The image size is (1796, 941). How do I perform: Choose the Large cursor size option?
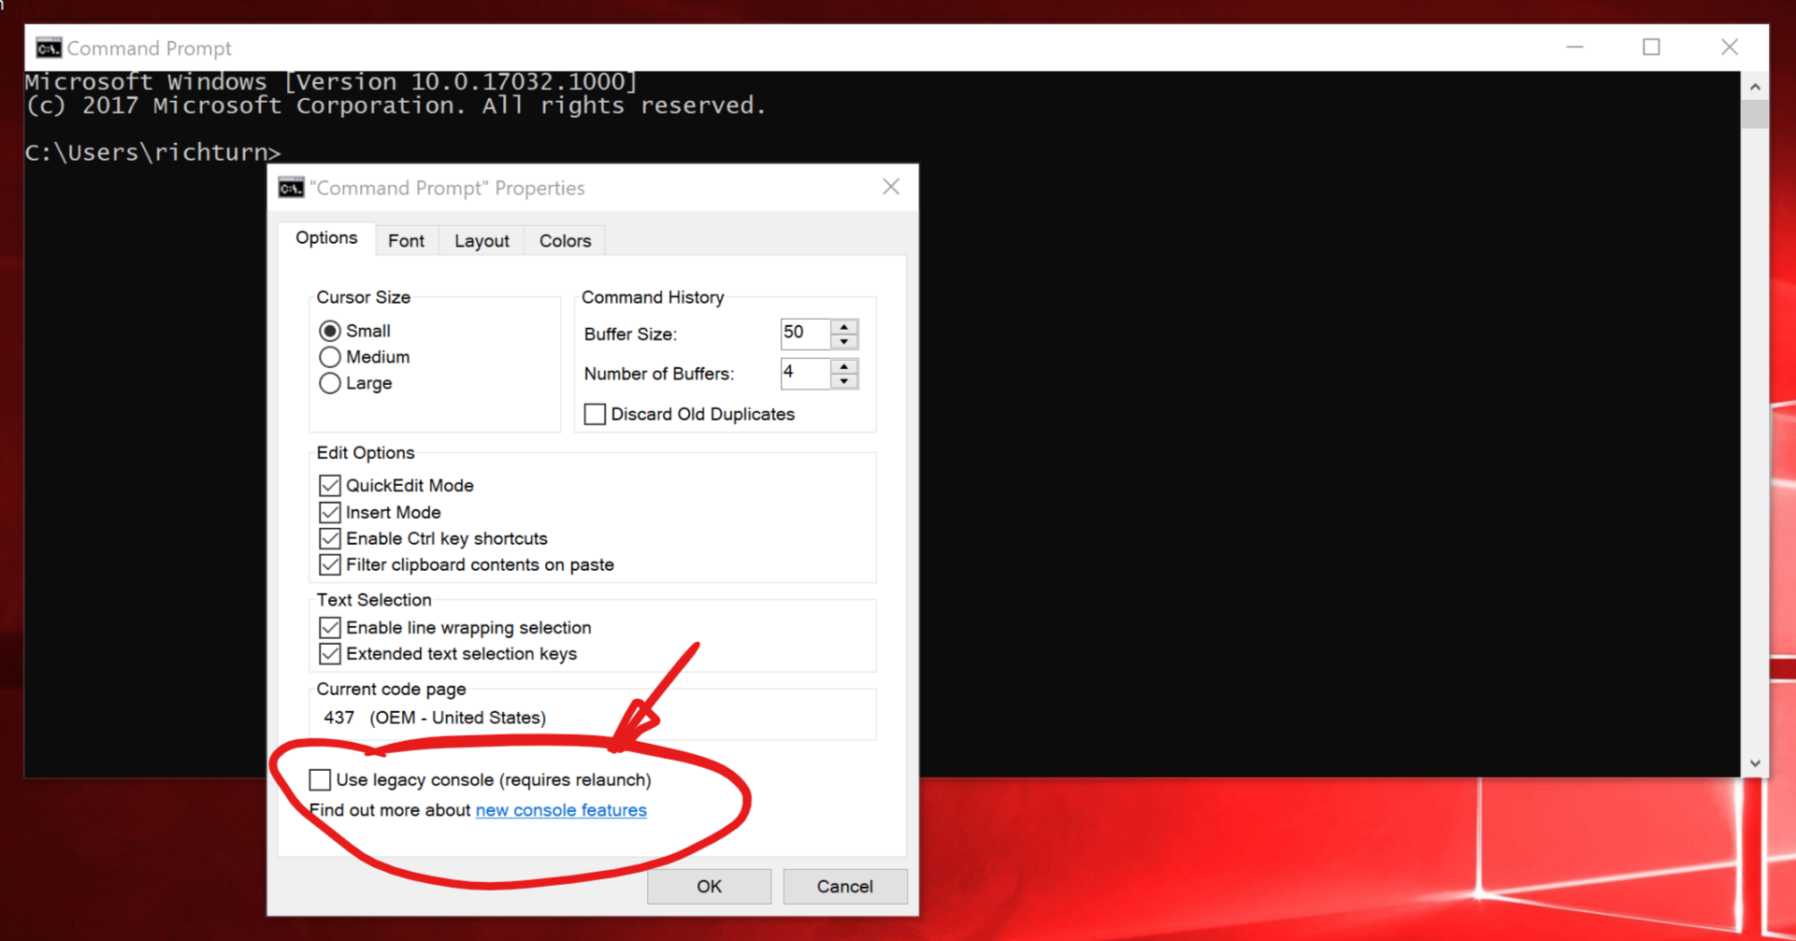(329, 383)
